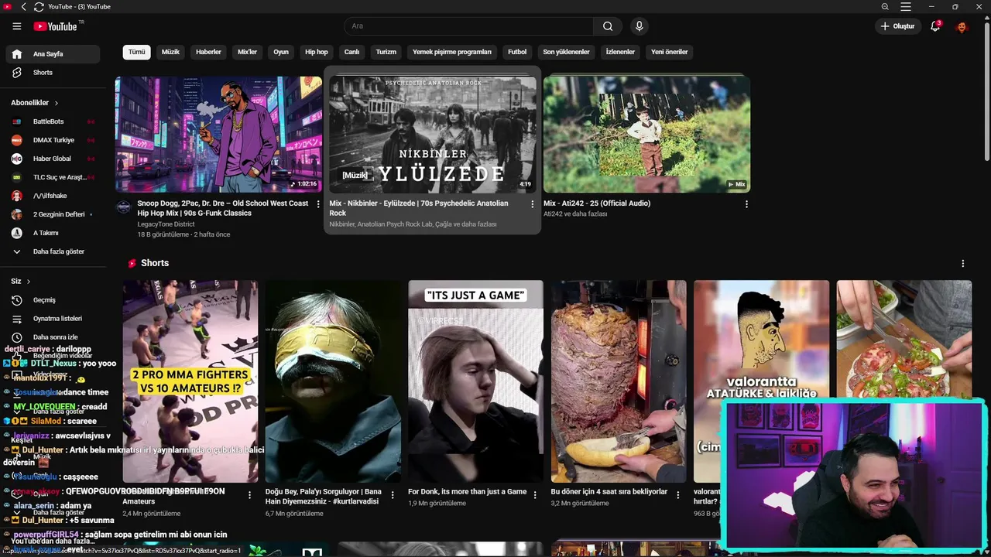Select the Canlı filter chip
This screenshot has height=557, width=991.
pos(351,53)
